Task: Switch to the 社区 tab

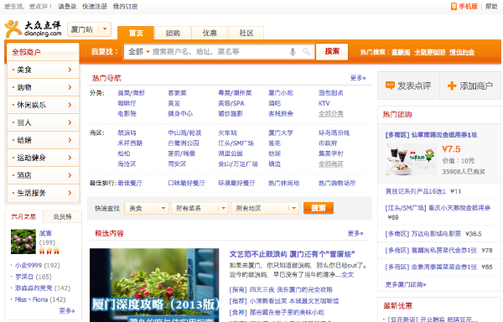Action: 246,33
